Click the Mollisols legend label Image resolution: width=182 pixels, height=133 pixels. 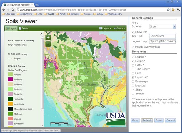(18, 114)
